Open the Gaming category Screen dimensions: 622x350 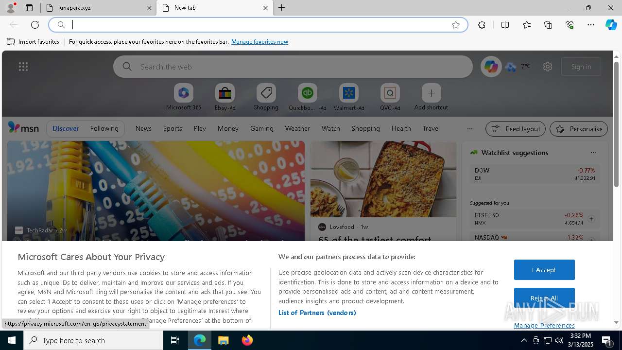pyautogui.click(x=261, y=128)
